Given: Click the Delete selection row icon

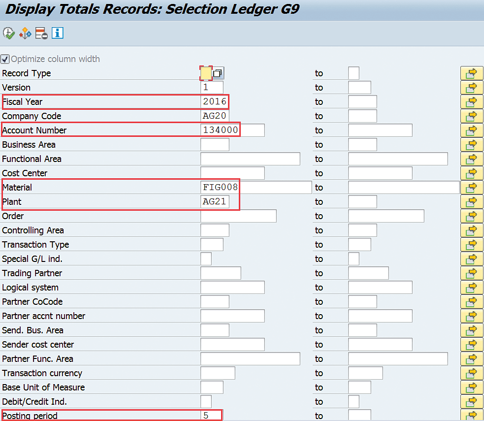Looking at the screenshot, I should tap(41, 33).
